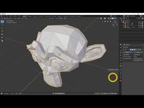Toggle modifier render visibility
The image size is (144, 108).
[130, 50]
